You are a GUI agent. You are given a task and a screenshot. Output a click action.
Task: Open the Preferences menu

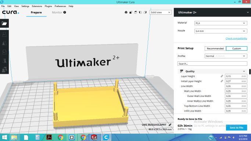(60, 6)
